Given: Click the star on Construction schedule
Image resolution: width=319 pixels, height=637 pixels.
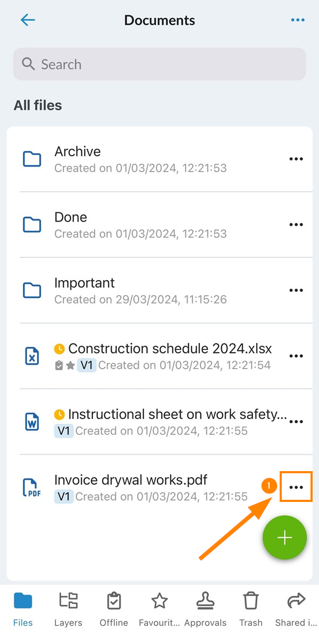Looking at the screenshot, I should coord(70,366).
